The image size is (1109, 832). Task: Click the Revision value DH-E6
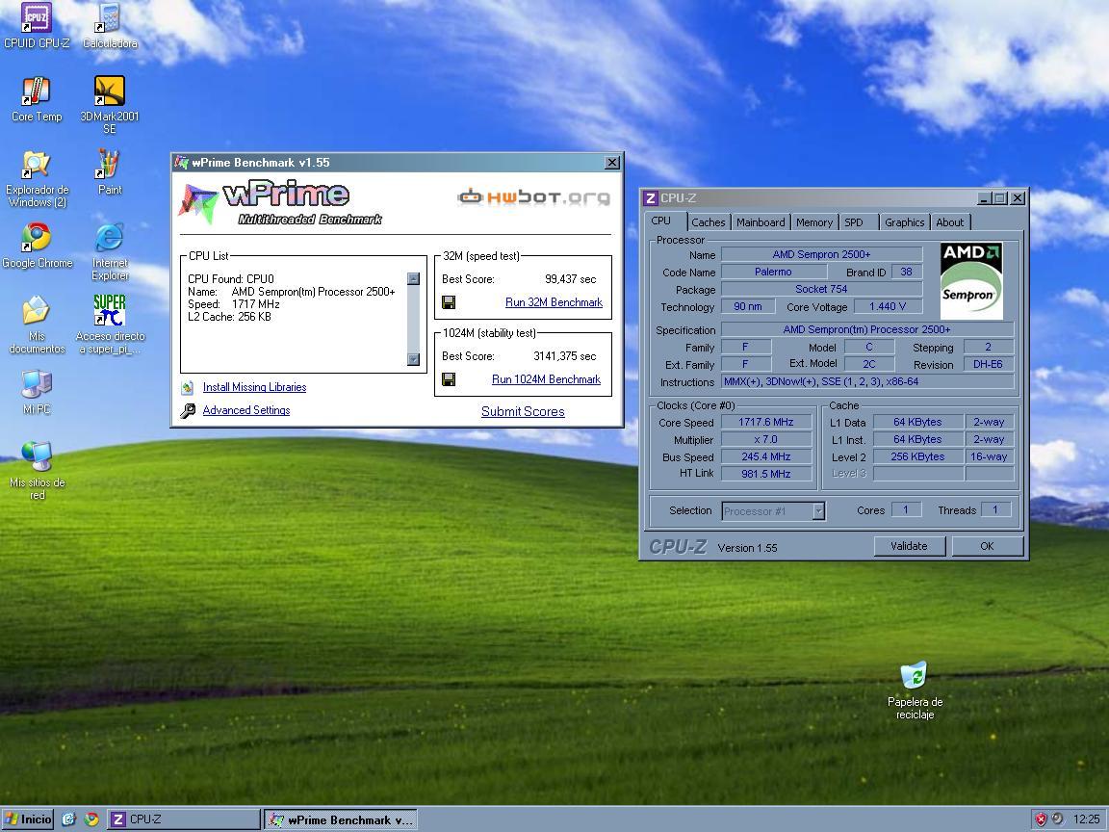(988, 364)
